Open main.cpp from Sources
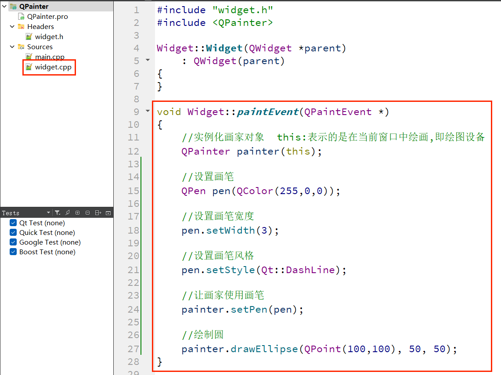 click(x=50, y=57)
